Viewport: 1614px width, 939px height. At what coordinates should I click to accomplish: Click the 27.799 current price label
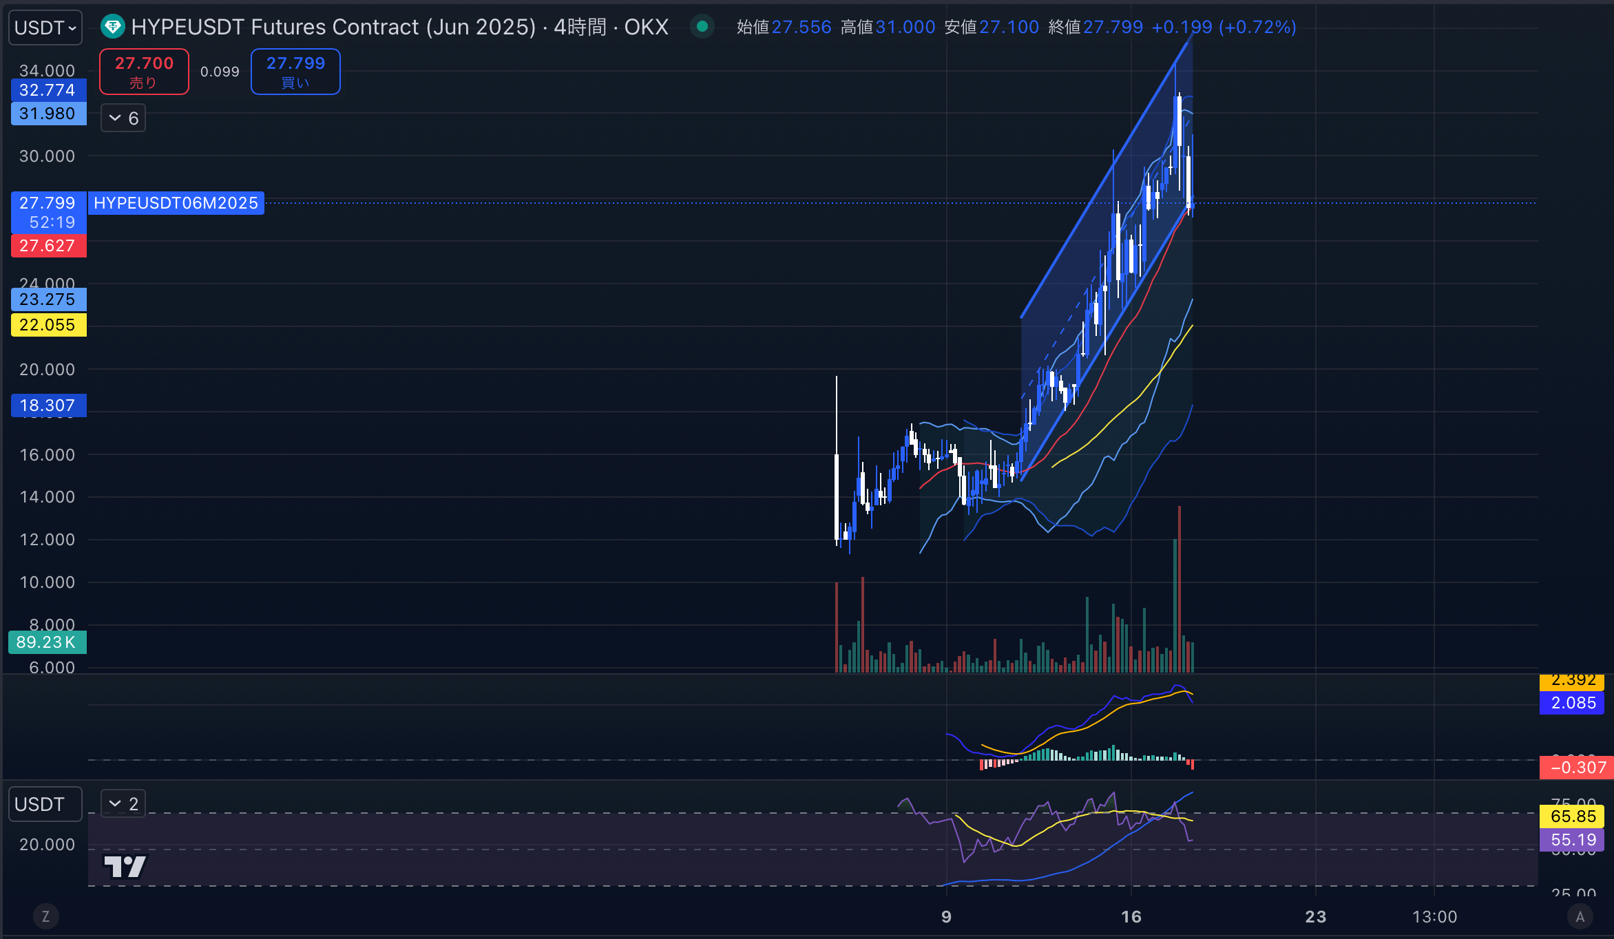coord(48,203)
